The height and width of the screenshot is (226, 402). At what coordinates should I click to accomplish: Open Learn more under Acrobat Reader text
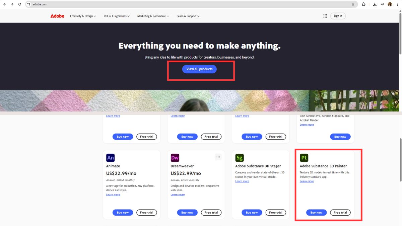coord(307,125)
